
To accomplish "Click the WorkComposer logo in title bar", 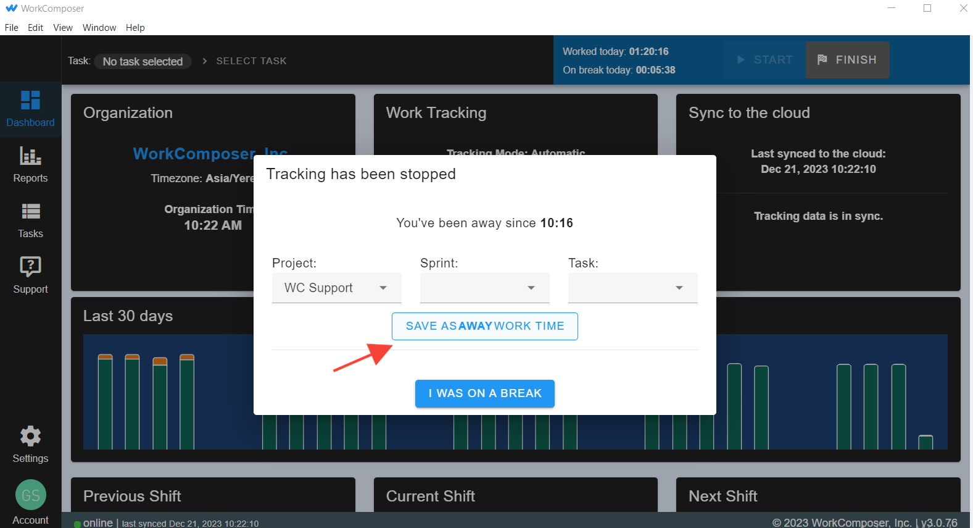I will click(x=11, y=9).
